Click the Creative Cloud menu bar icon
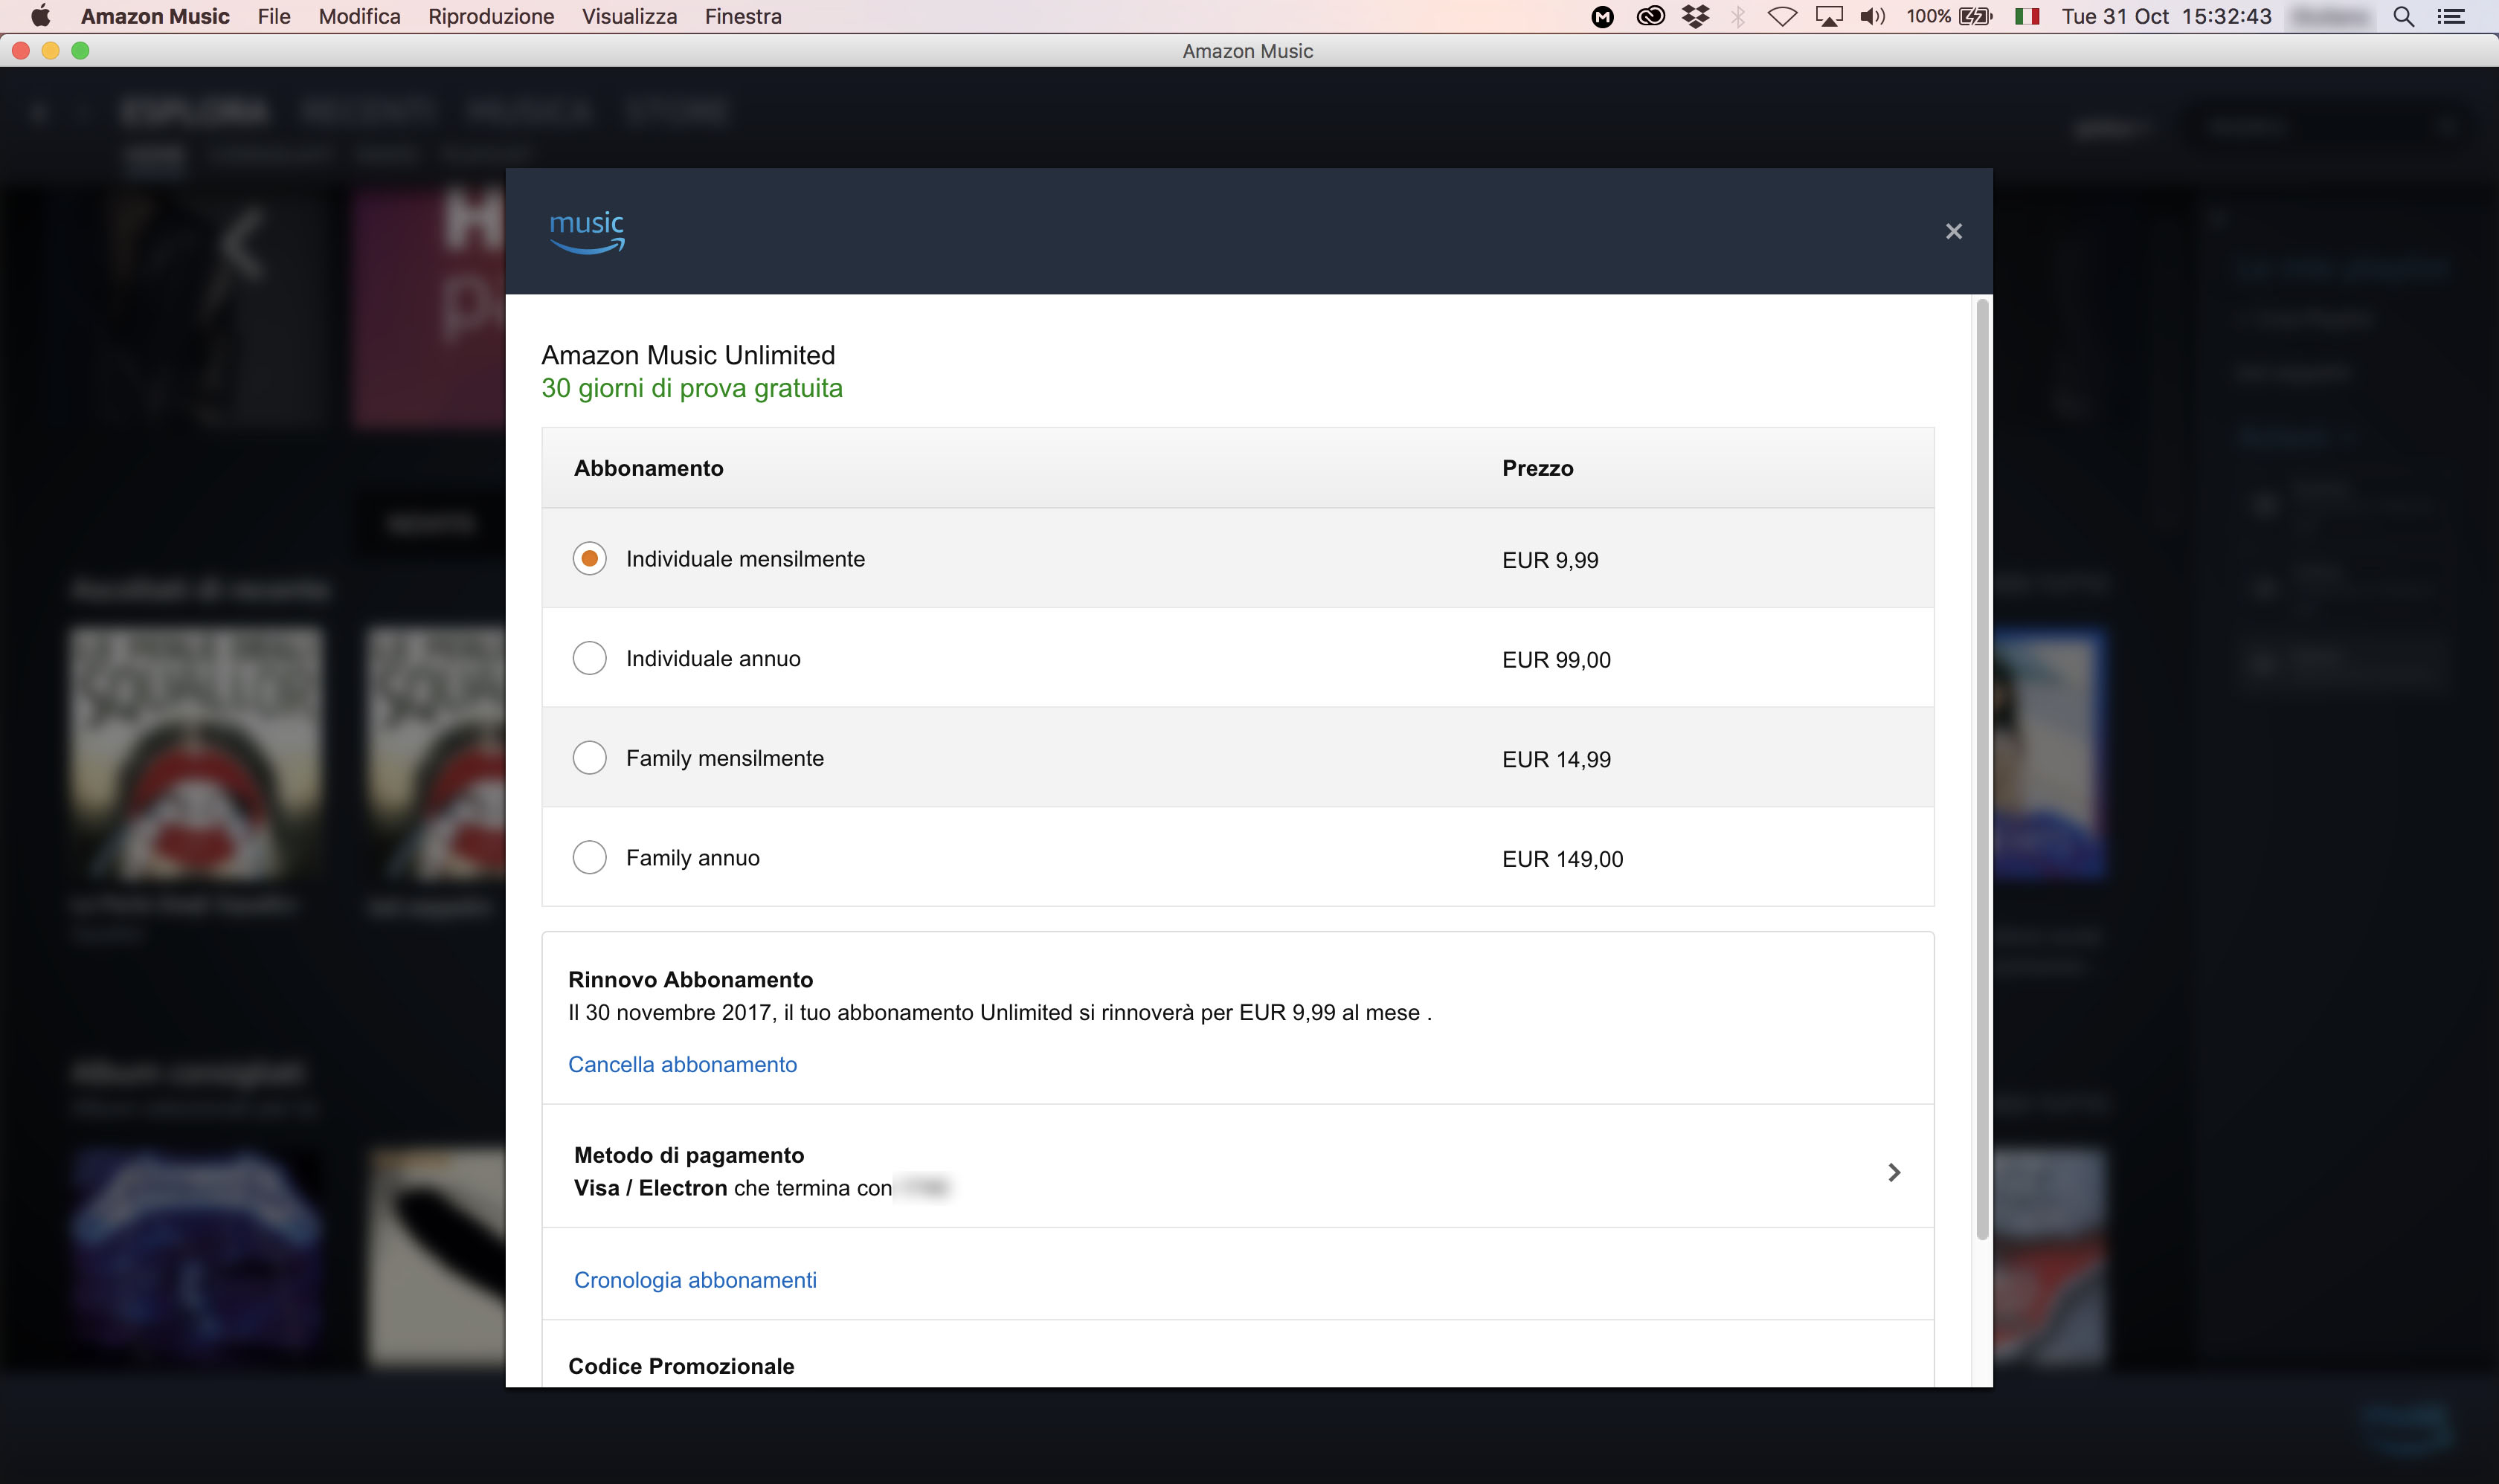Screen dimensions: 2499x1484 (x=1650, y=16)
